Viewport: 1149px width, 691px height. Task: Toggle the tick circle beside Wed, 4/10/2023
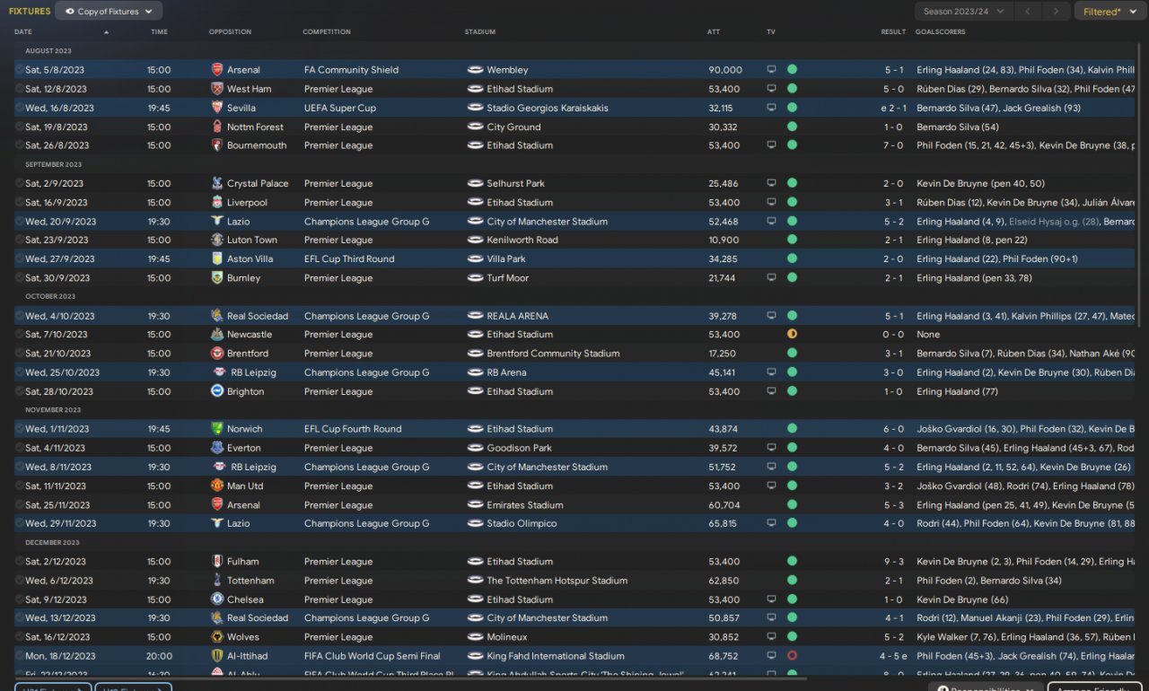(20, 316)
